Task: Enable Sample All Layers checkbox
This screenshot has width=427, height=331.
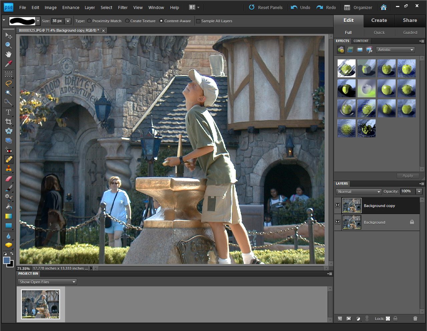Action: (x=198, y=21)
